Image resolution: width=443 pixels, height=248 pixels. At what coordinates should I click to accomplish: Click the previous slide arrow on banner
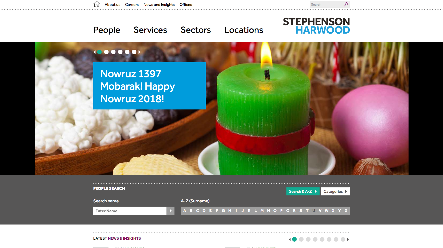pos(95,52)
